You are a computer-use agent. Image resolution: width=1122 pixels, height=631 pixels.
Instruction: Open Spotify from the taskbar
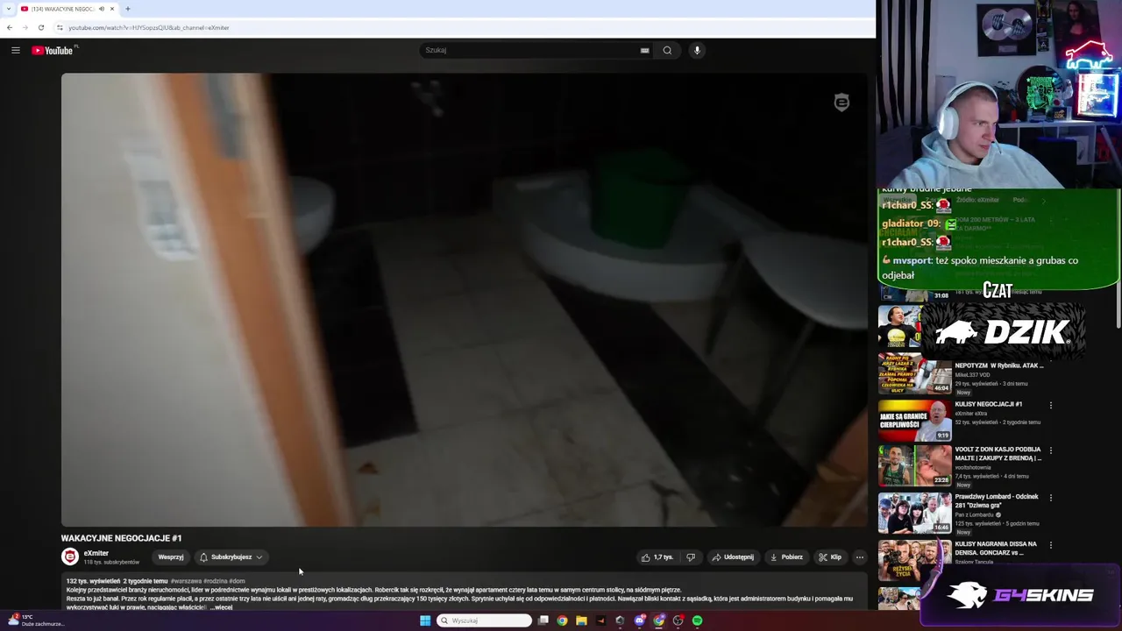[x=697, y=620]
